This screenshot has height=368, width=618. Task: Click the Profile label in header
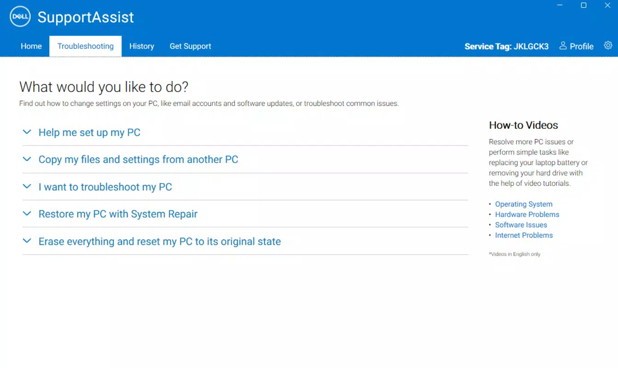(582, 46)
